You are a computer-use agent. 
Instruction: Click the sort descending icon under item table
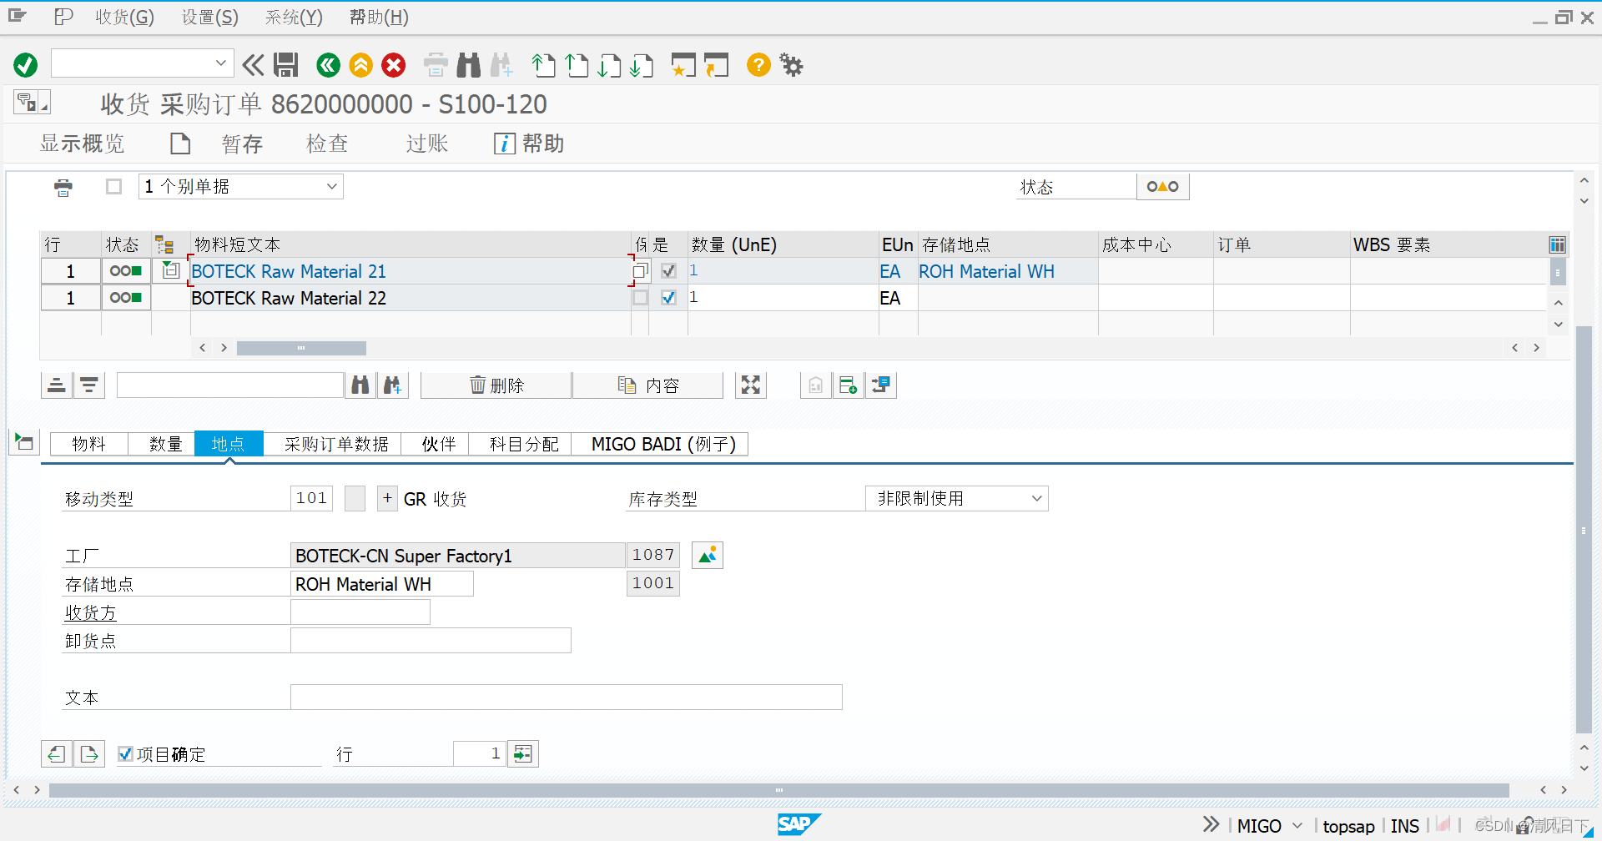pyautogui.click(x=89, y=385)
